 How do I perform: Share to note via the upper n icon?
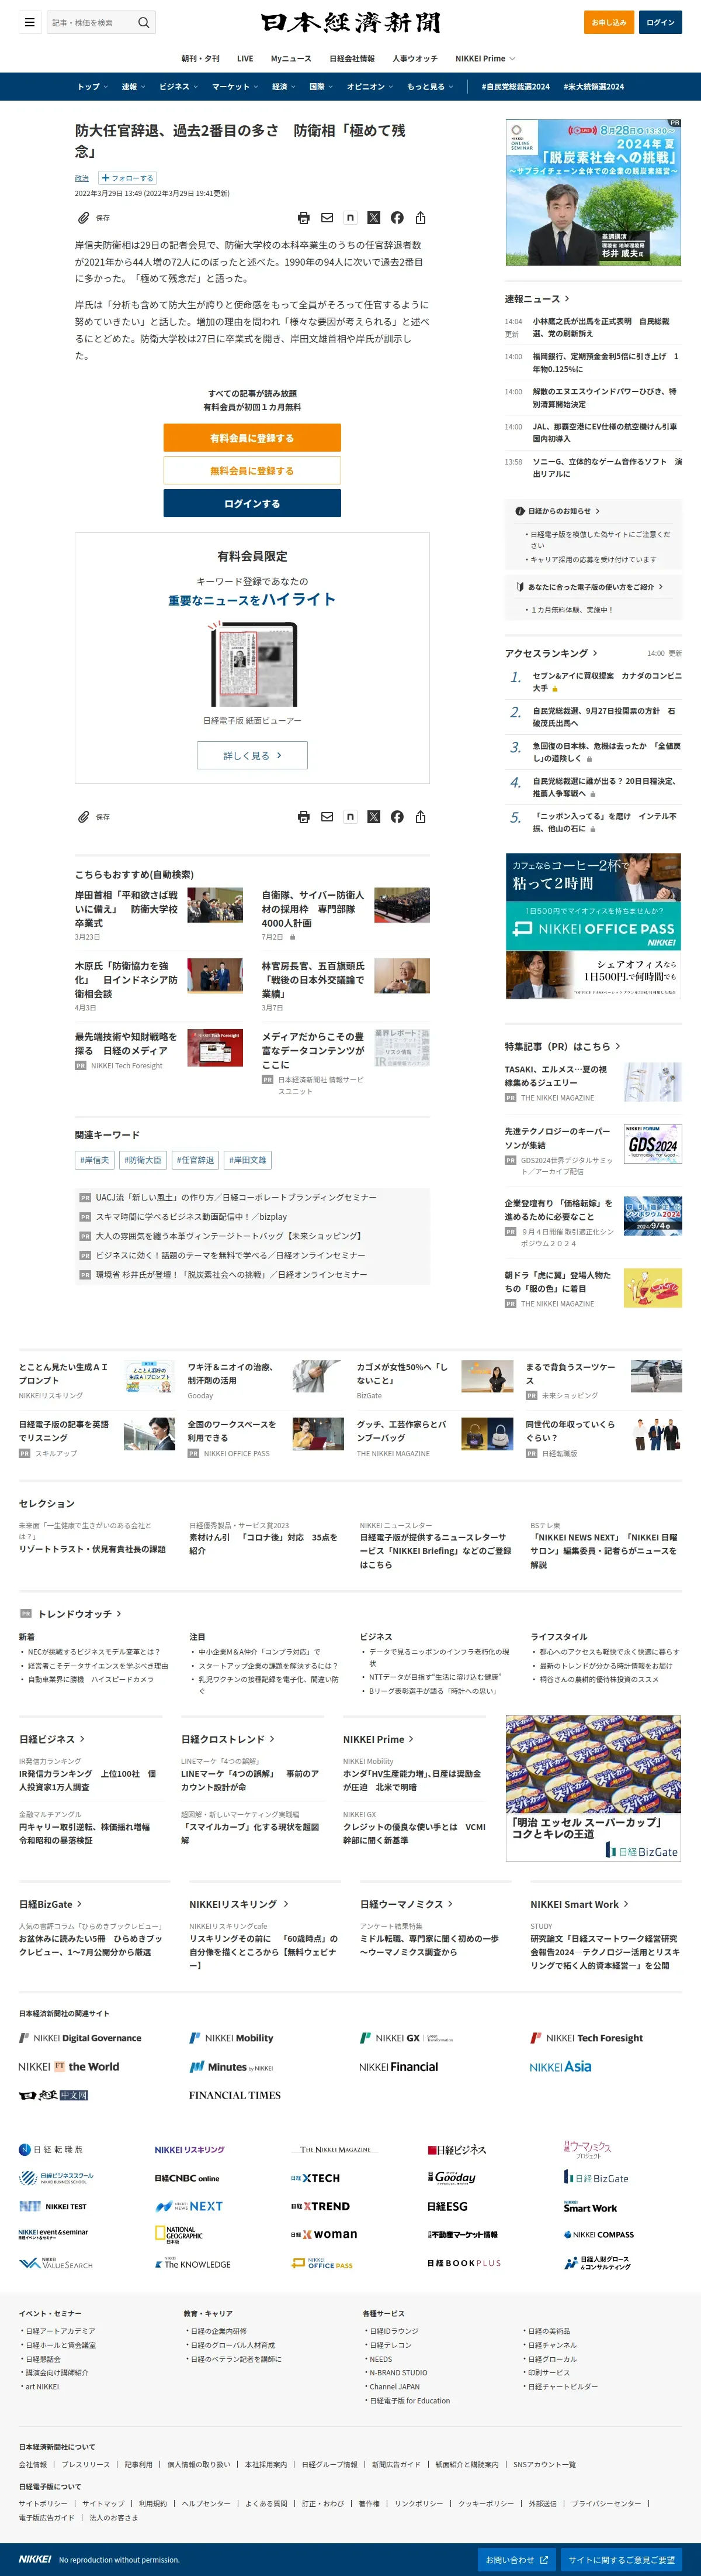pos(349,217)
